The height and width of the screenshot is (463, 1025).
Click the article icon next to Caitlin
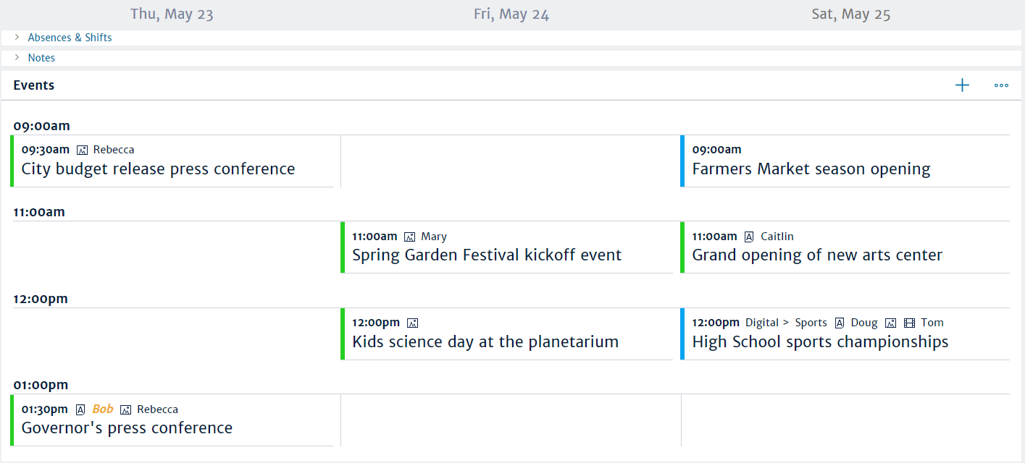(748, 236)
